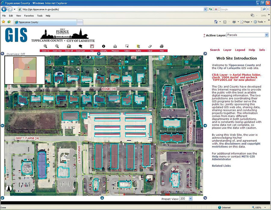
Task: Open search provider dropdown arrow
Action: tap(268, 9)
